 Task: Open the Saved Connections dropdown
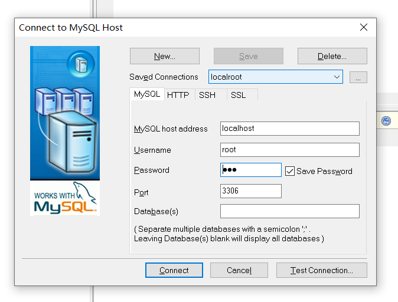[x=276, y=77]
